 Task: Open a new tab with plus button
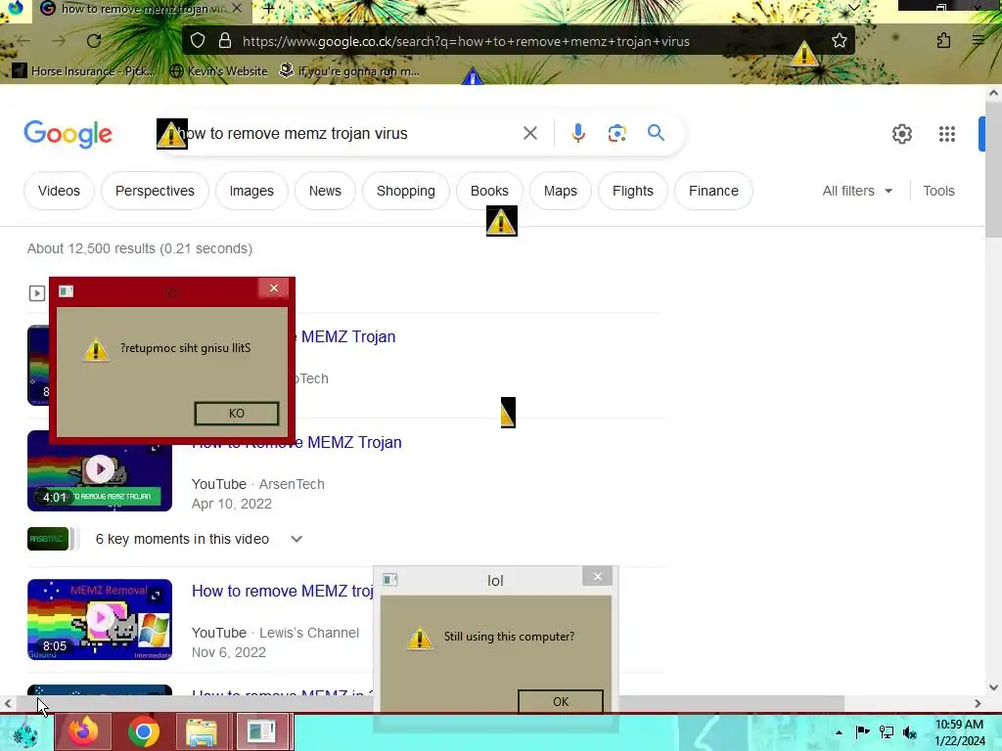coord(269,8)
